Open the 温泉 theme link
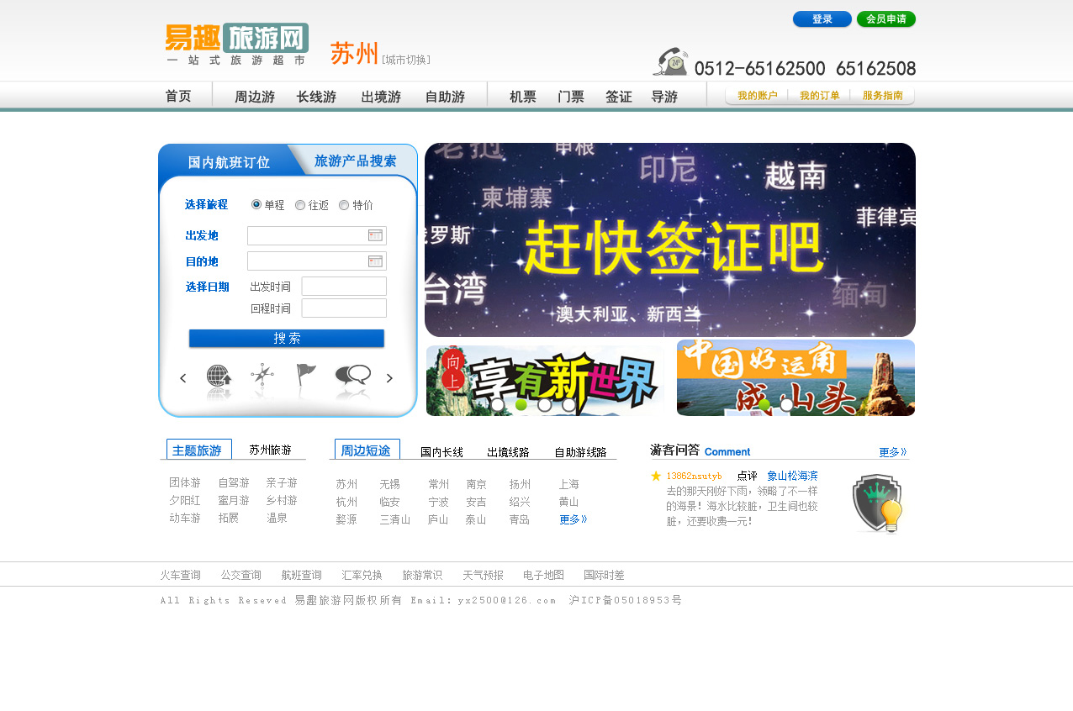Image resolution: width=1073 pixels, height=711 pixels. pyautogui.click(x=277, y=519)
